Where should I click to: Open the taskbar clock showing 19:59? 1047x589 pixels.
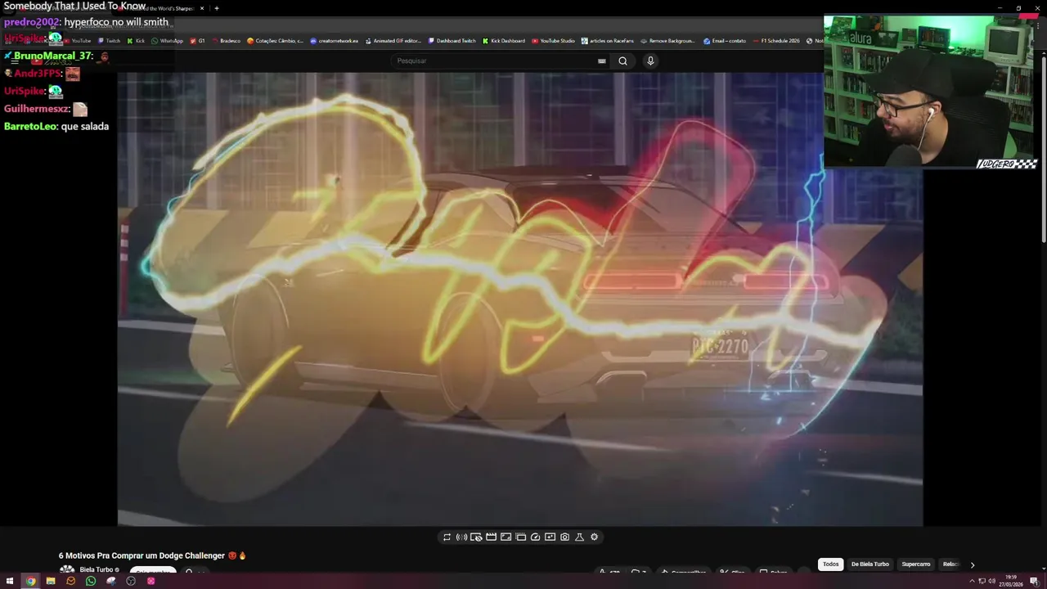[x=1011, y=581]
